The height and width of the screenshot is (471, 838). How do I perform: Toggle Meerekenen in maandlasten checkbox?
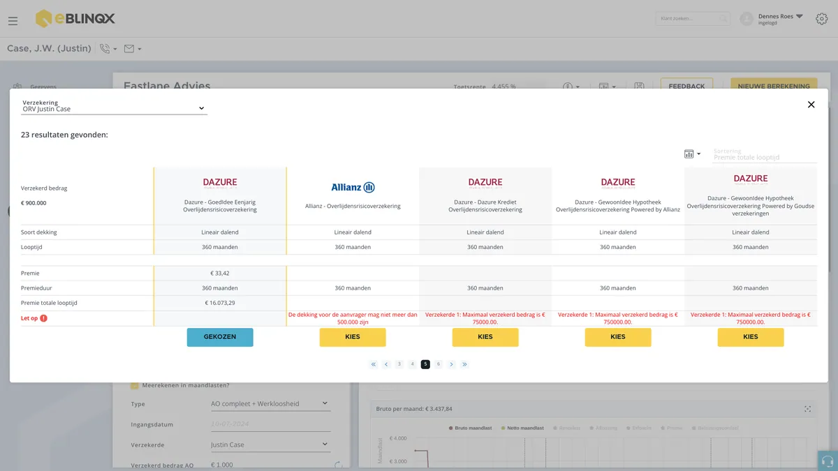click(135, 385)
